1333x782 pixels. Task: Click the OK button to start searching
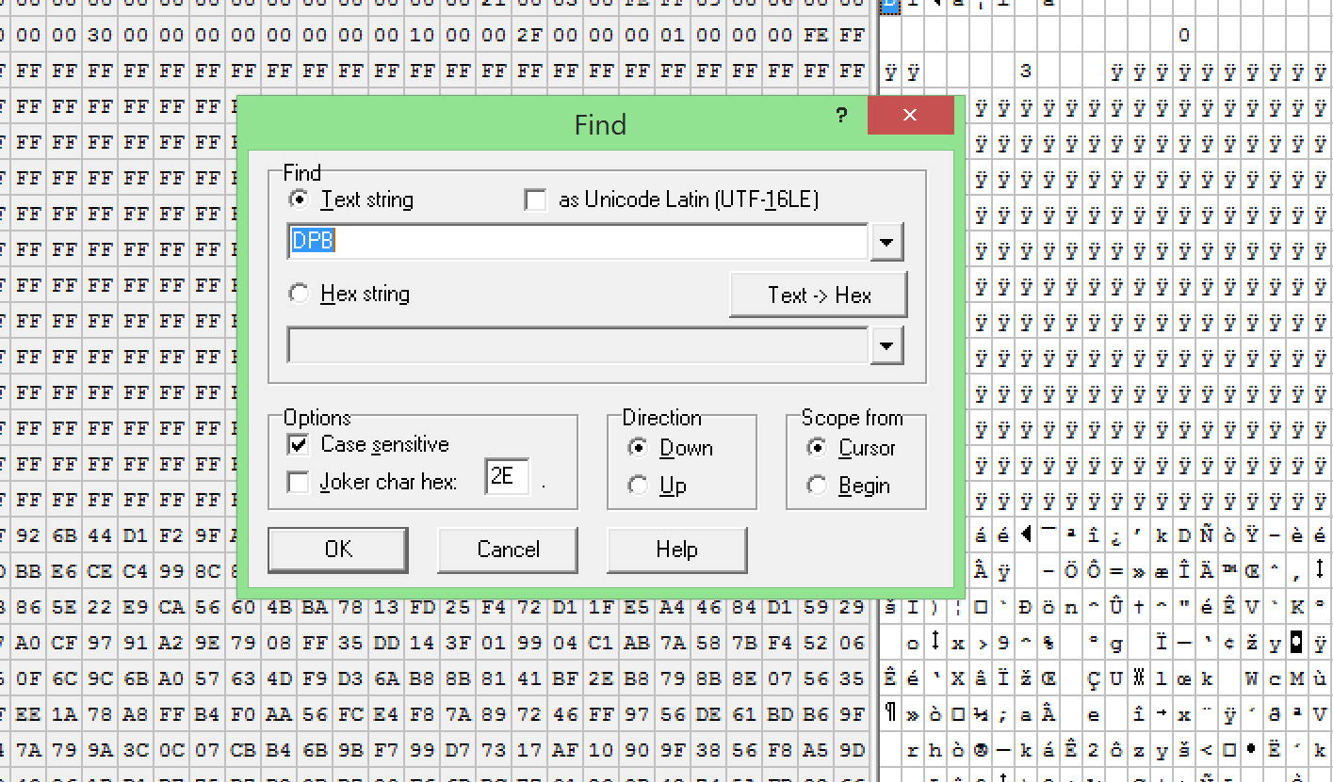pos(337,550)
